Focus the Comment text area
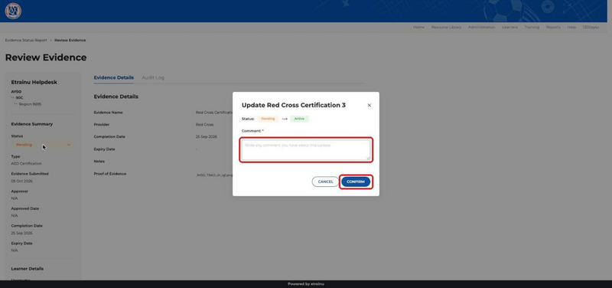 (306, 149)
